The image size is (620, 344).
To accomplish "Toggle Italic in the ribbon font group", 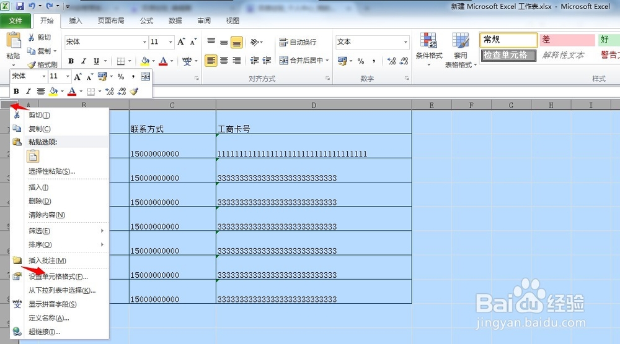I will [x=84, y=61].
